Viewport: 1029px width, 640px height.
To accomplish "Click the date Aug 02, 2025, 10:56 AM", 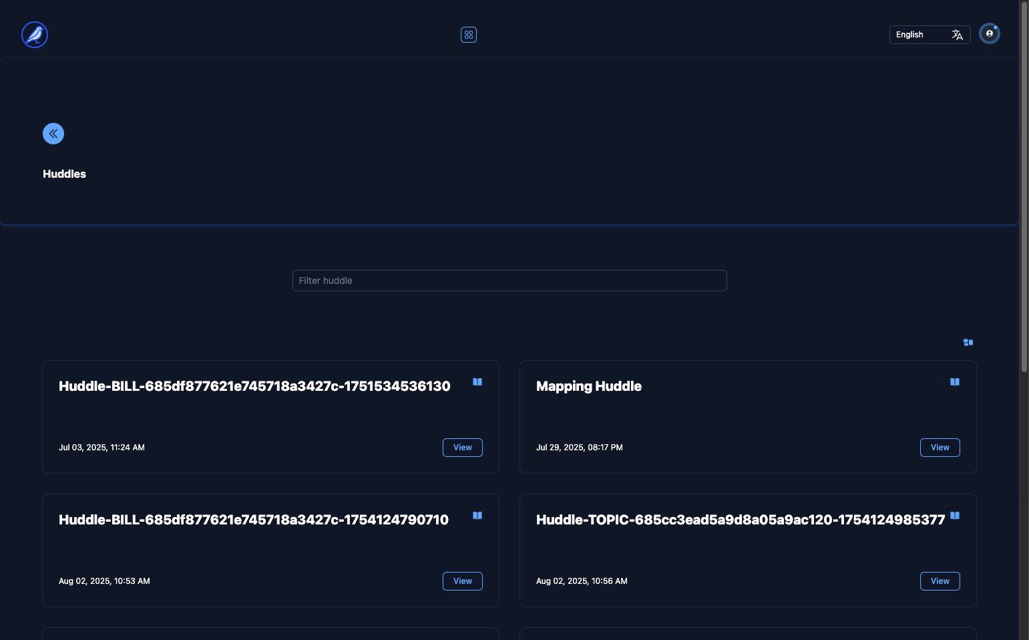I will point(582,581).
